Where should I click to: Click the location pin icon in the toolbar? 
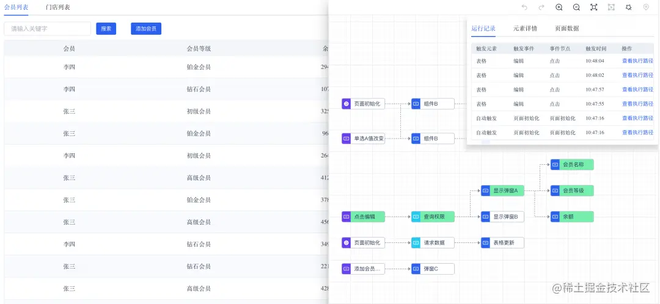646,7
